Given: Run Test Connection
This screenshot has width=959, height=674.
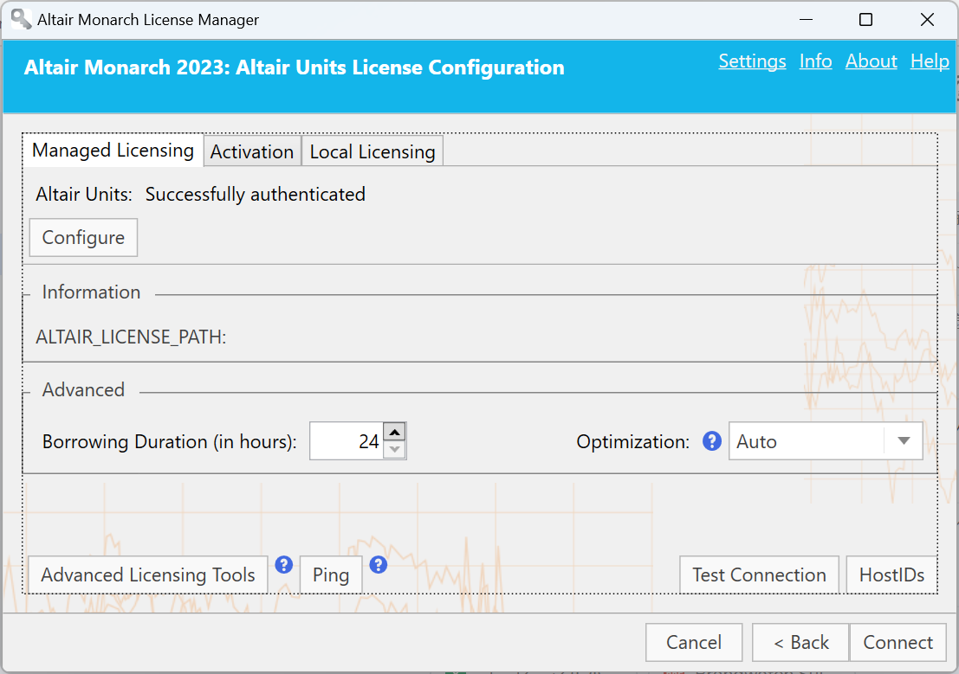Looking at the screenshot, I should (759, 575).
